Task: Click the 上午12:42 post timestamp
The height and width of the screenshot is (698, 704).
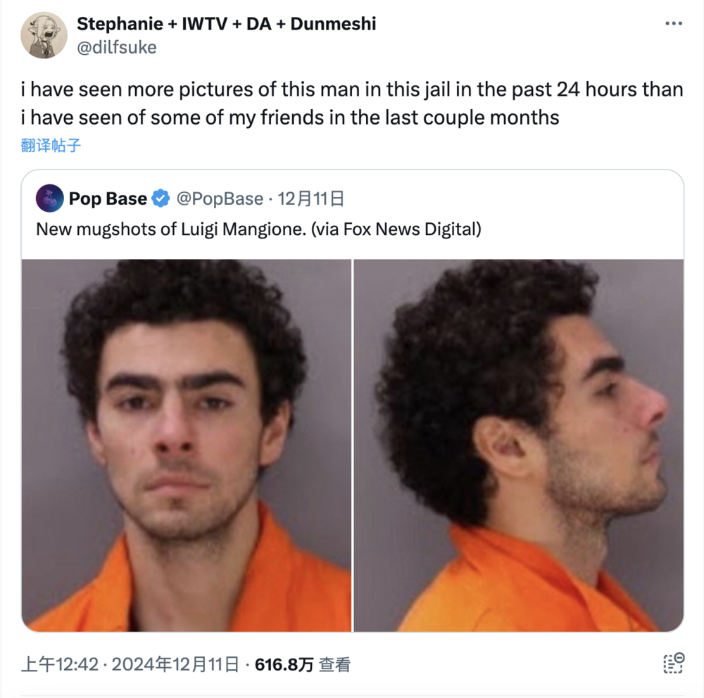Action: [60, 664]
